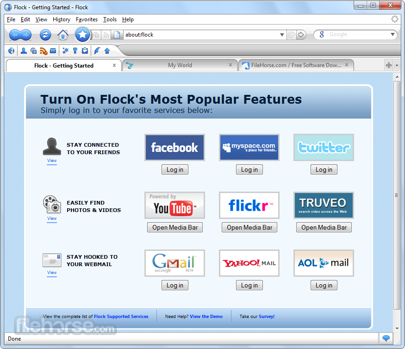This screenshot has height=349, width=405.
Task: Click View link under Easily Find Photos
Action: click(52, 218)
